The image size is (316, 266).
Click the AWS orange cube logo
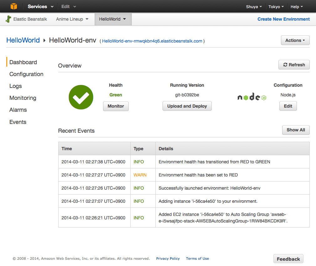coord(14,6)
